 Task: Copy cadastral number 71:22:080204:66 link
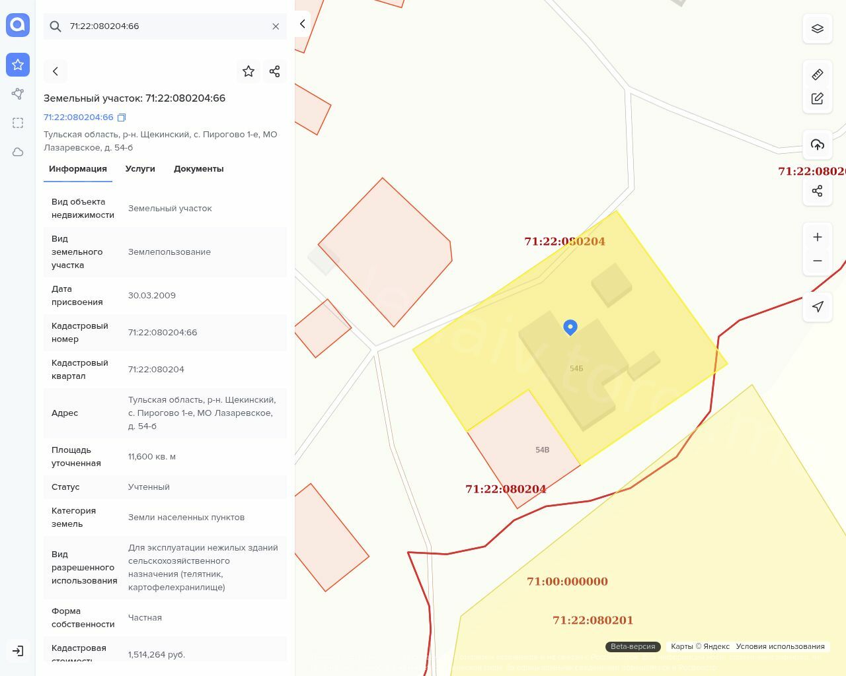pos(122,118)
